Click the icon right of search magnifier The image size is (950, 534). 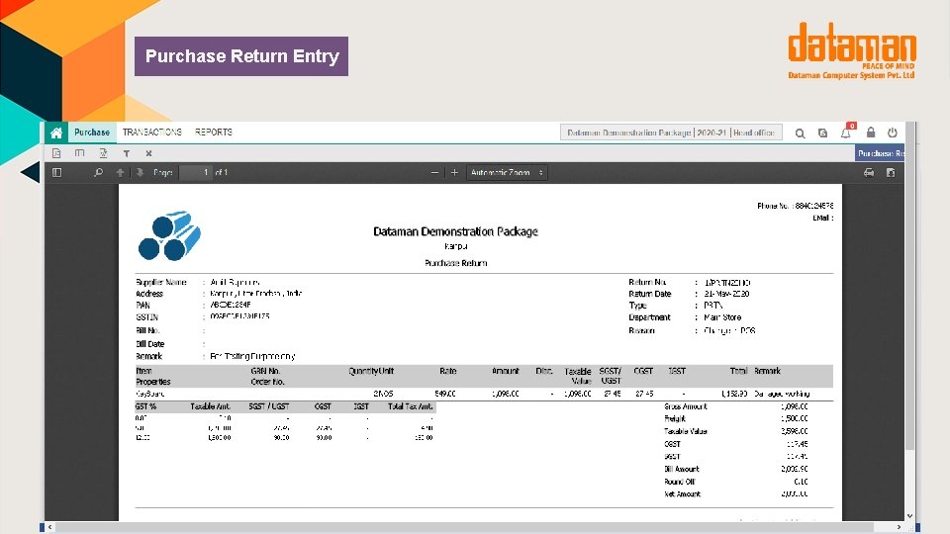(x=822, y=133)
